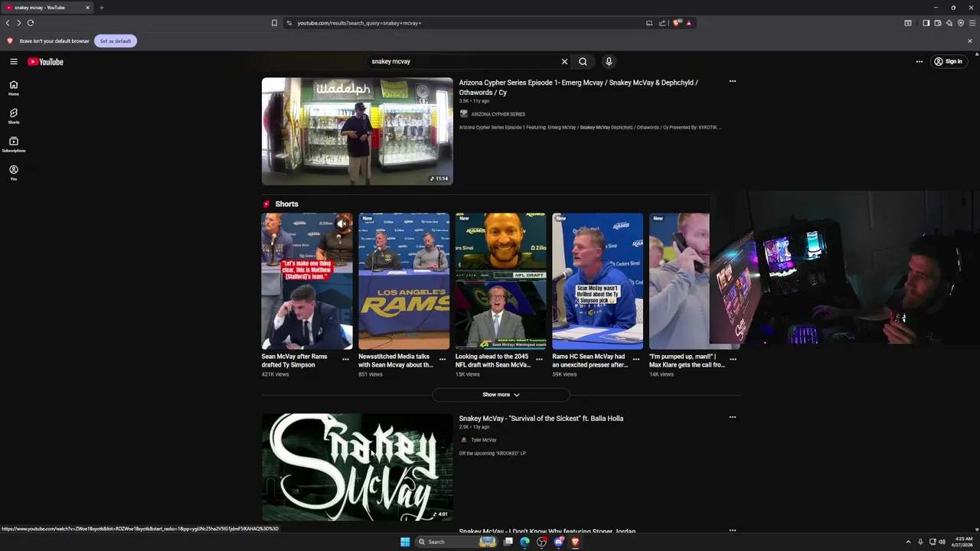The width and height of the screenshot is (980, 551).
Task: Clear the YouTube search box with X
Action: (564, 61)
